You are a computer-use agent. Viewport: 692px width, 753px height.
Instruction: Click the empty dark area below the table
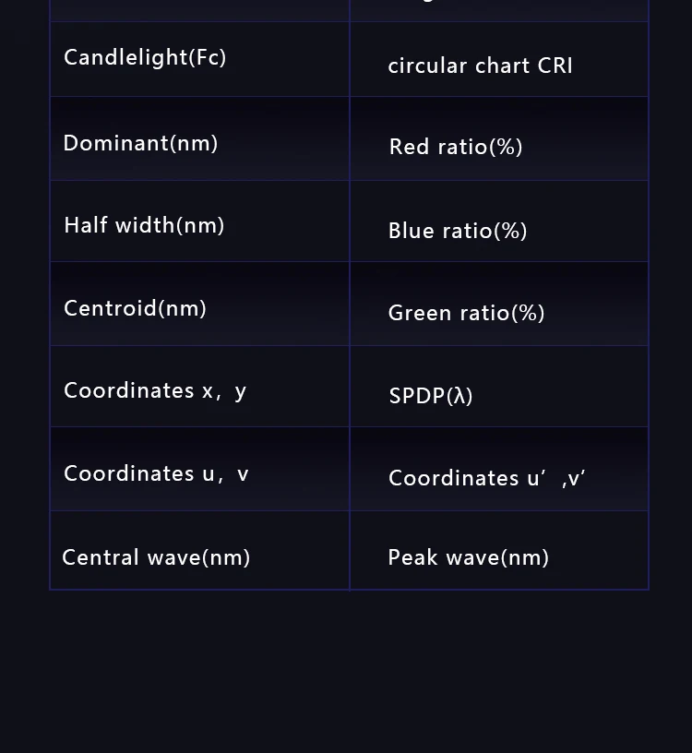pos(346,674)
